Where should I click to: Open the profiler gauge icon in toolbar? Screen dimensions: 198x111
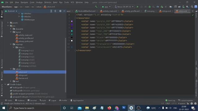(157, 7)
